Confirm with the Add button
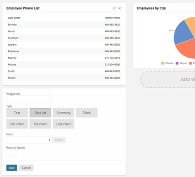The image size is (195, 177). [11, 168]
